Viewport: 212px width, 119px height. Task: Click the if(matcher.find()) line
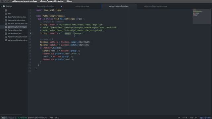click(x=51, y=48)
